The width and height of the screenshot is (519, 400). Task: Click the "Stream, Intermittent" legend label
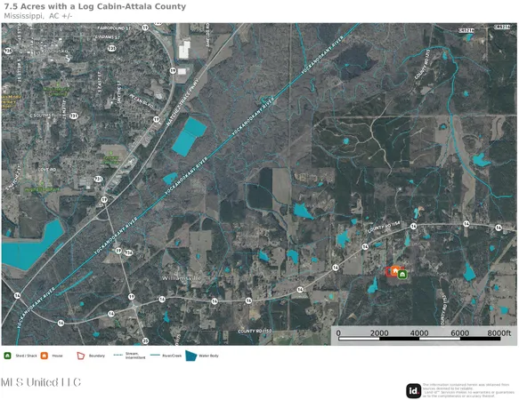(135, 356)
